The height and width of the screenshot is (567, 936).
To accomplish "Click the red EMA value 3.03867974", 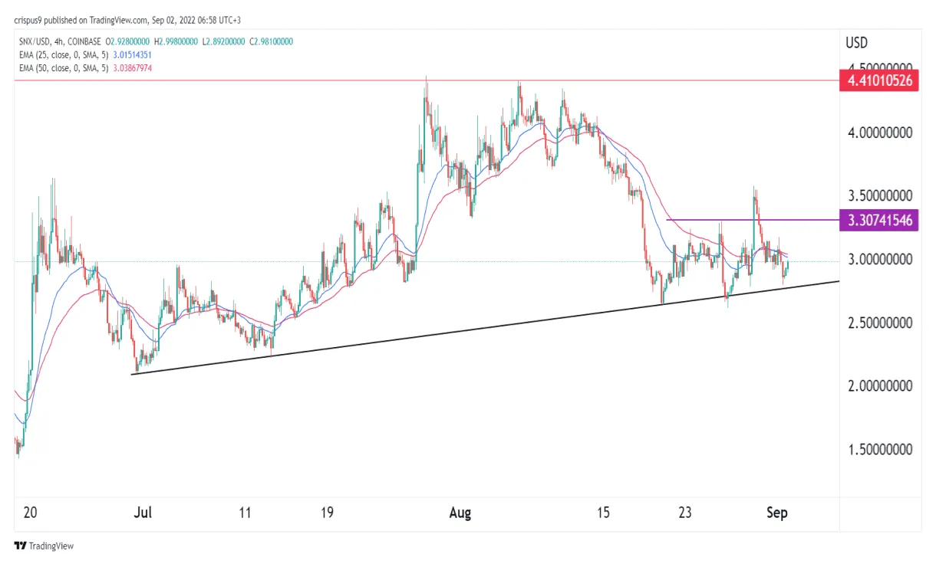I will [132, 67].
